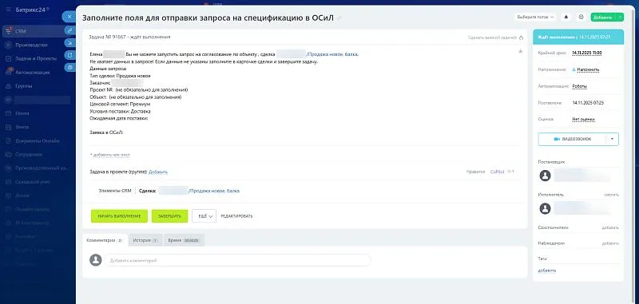Click the Добавить комментарий input field

[237, 260]
